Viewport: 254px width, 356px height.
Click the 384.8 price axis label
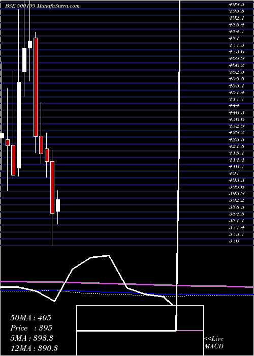[236, 214]
